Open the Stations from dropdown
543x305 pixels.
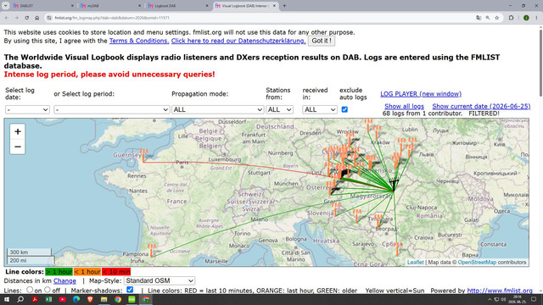click(x=279, y=109)
